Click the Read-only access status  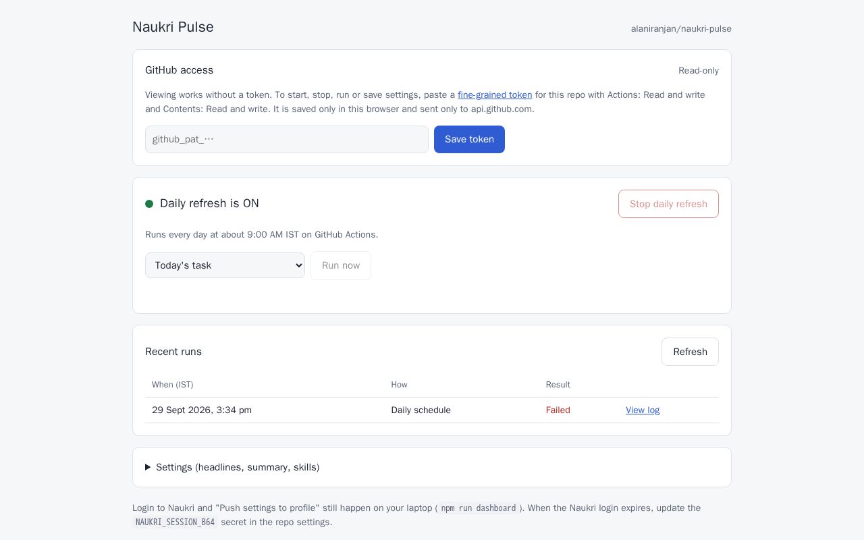pos(699,70)
